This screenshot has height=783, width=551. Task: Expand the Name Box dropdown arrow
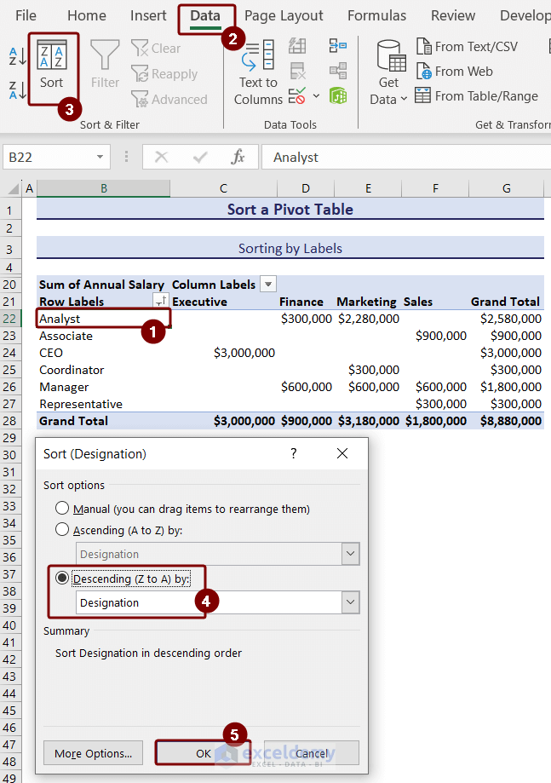(100, 157)
